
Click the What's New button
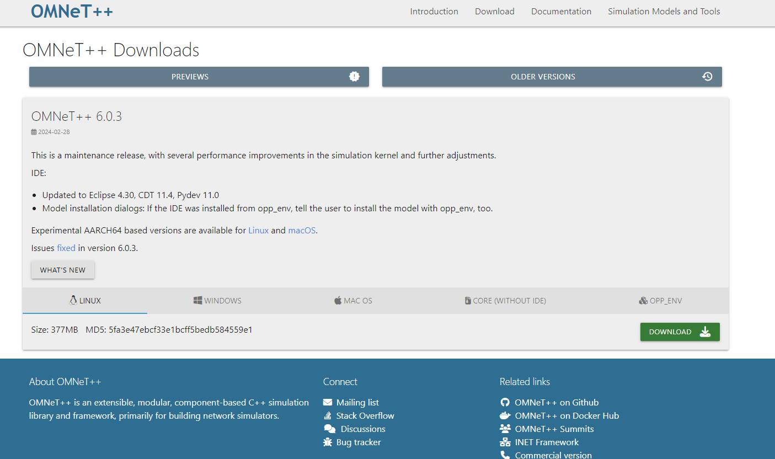pyautogui.click(x=63, y=270)
